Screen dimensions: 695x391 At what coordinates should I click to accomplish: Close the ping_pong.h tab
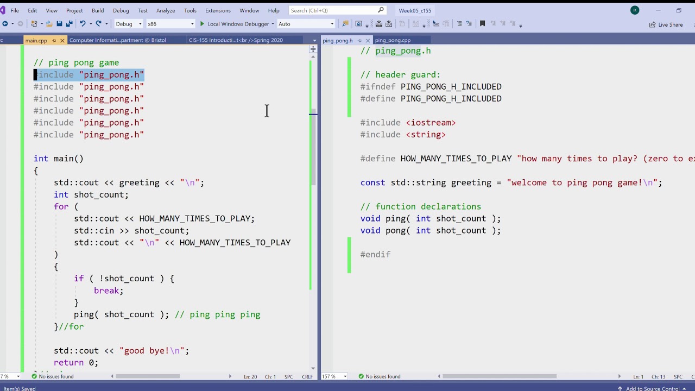tap(368, 40)
